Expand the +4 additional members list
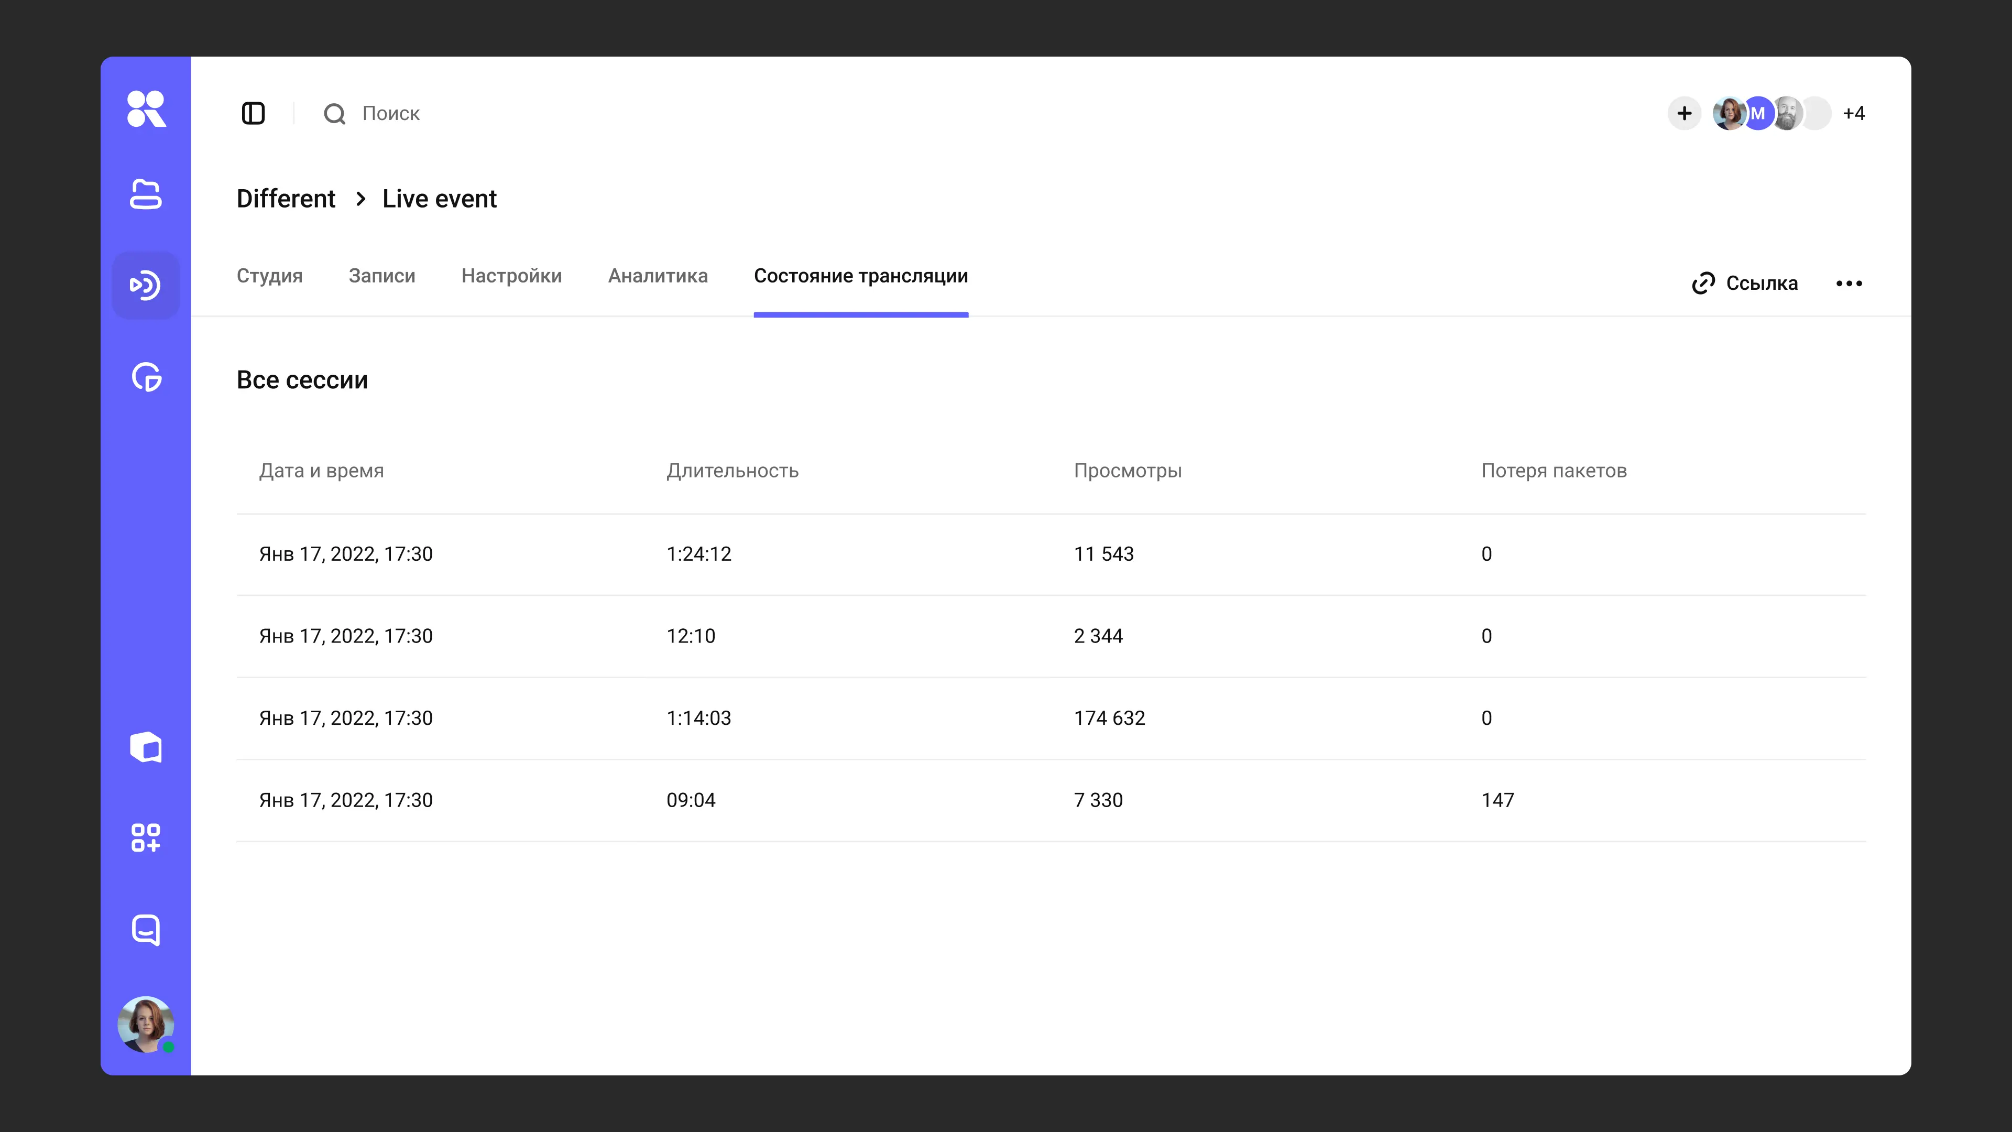2012x1132 pixels. (x=1853, y=113)
